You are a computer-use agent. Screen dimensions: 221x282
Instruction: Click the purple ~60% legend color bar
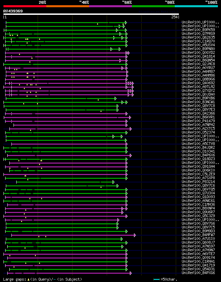click(x=110, y=6)
